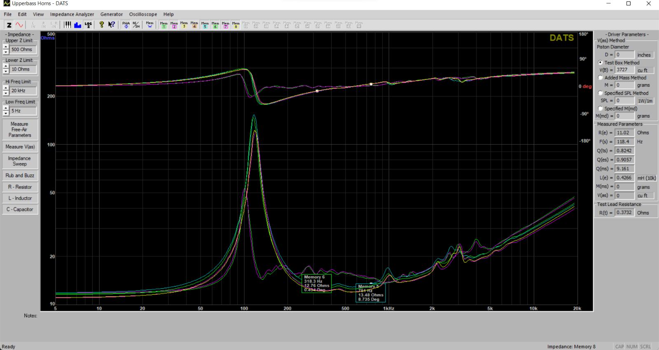Select the Mem 1 trace icon
This screenshot has height=350, width=659.
coord(164,25)
